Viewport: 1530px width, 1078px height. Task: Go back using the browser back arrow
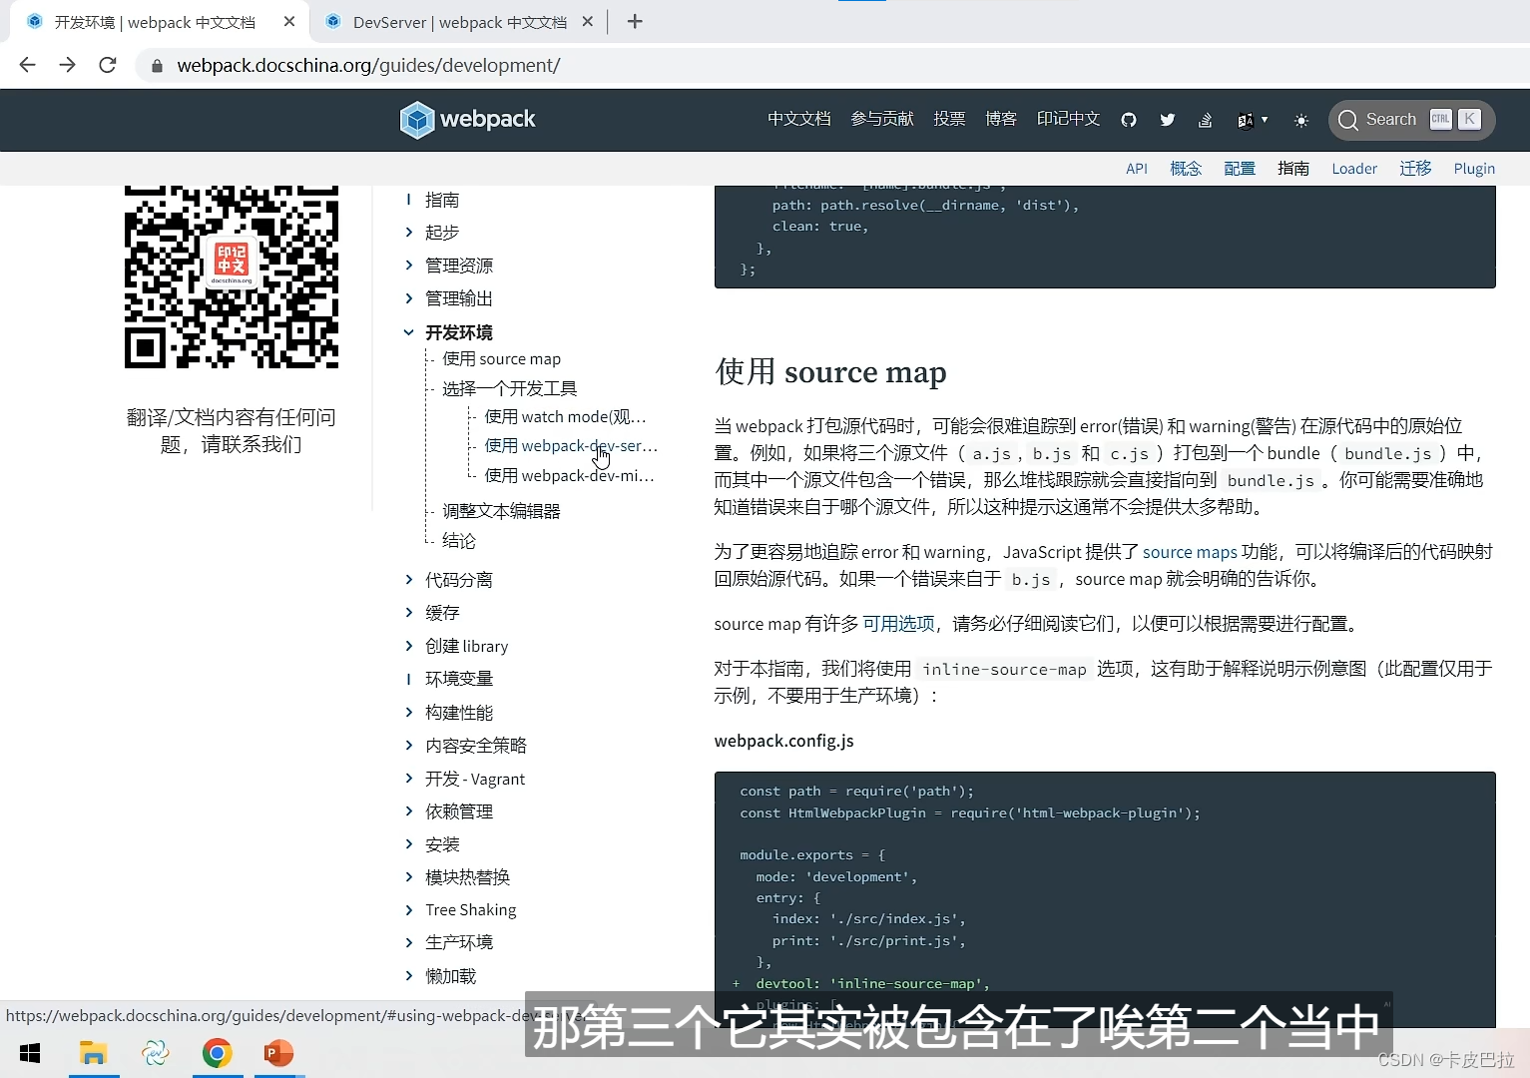tap(27, 65)
